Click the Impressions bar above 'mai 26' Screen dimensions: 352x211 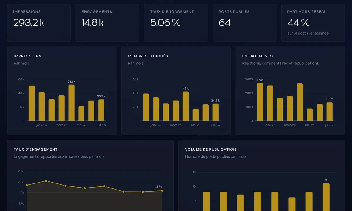[x=81, y=113]
